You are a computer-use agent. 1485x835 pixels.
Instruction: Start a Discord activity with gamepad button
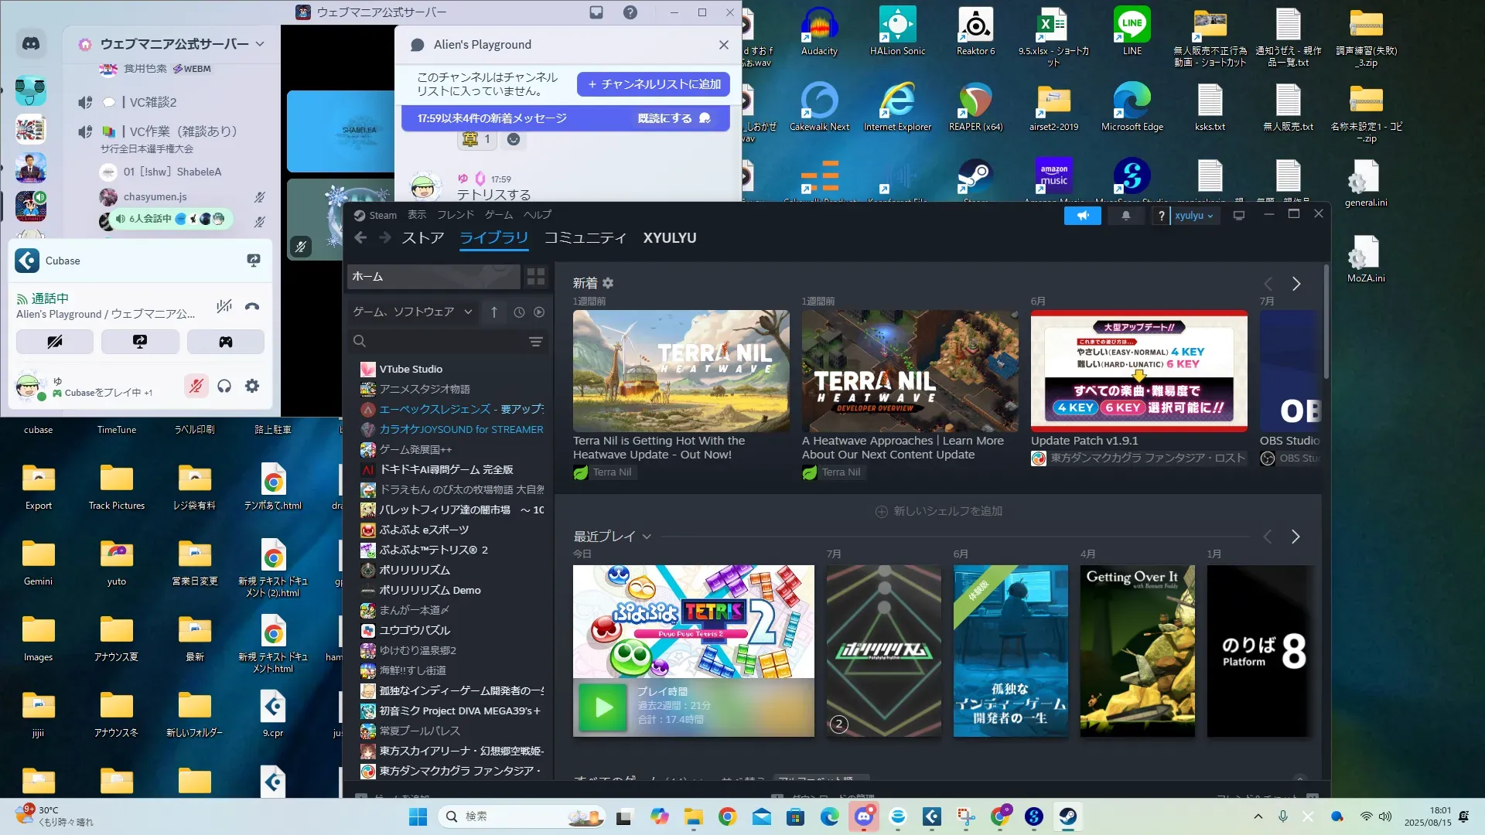coord(225,342)
